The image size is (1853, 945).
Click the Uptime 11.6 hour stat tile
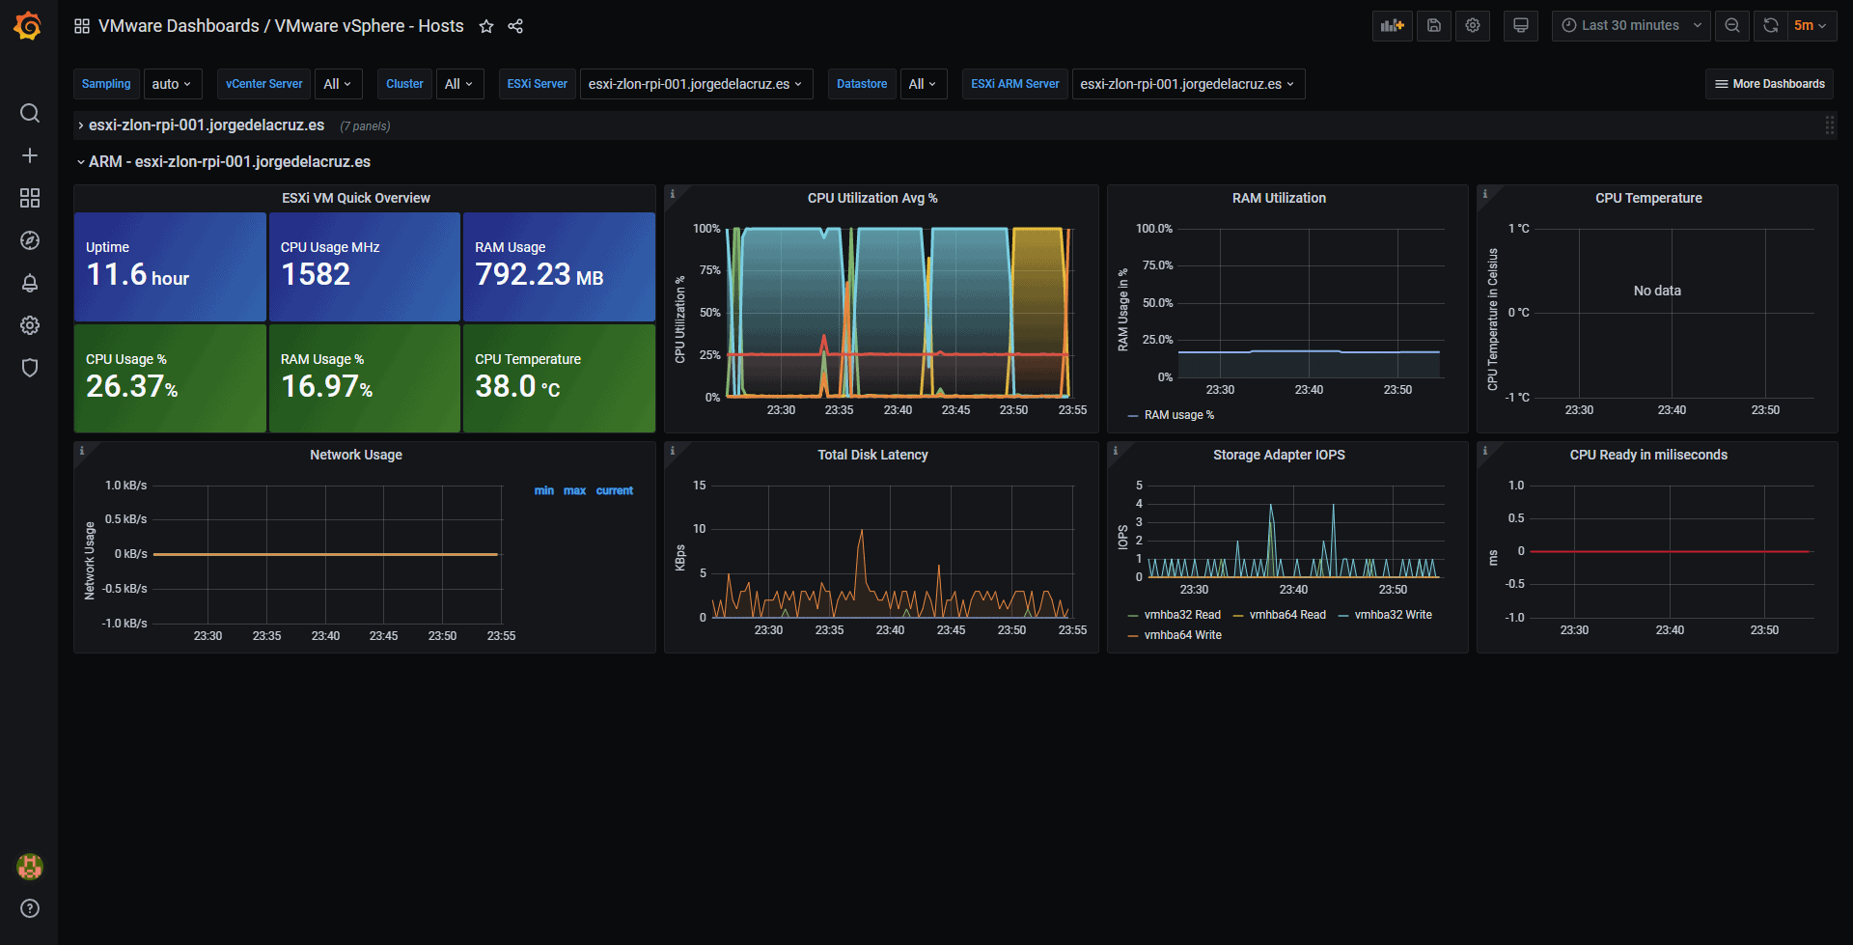coord(170,266)
